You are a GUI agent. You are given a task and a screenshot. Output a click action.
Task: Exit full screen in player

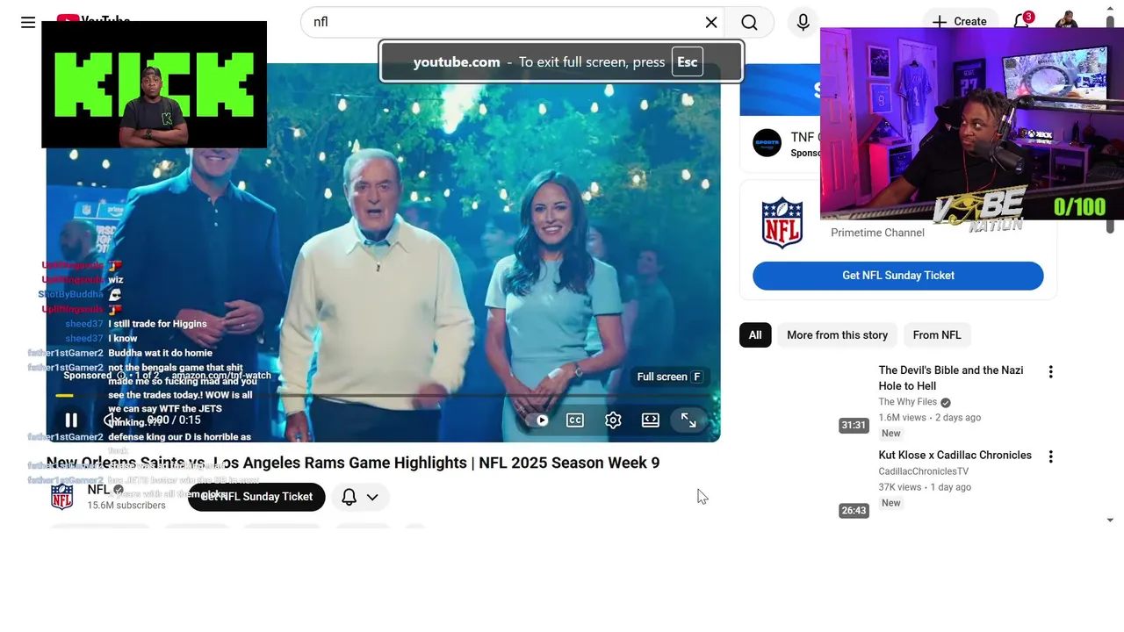click(x=688, y=420)
